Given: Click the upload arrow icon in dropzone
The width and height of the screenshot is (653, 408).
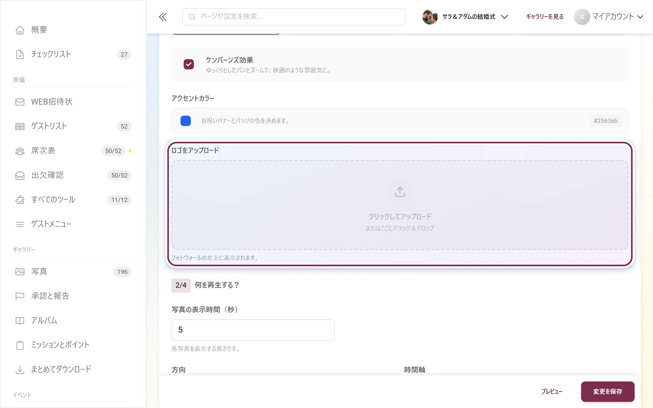Looking at the screenshot, I should [x=400, y=192].
